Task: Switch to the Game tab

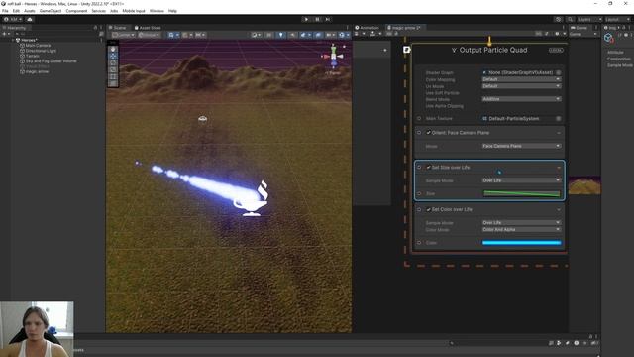Action: coord(580,28)
